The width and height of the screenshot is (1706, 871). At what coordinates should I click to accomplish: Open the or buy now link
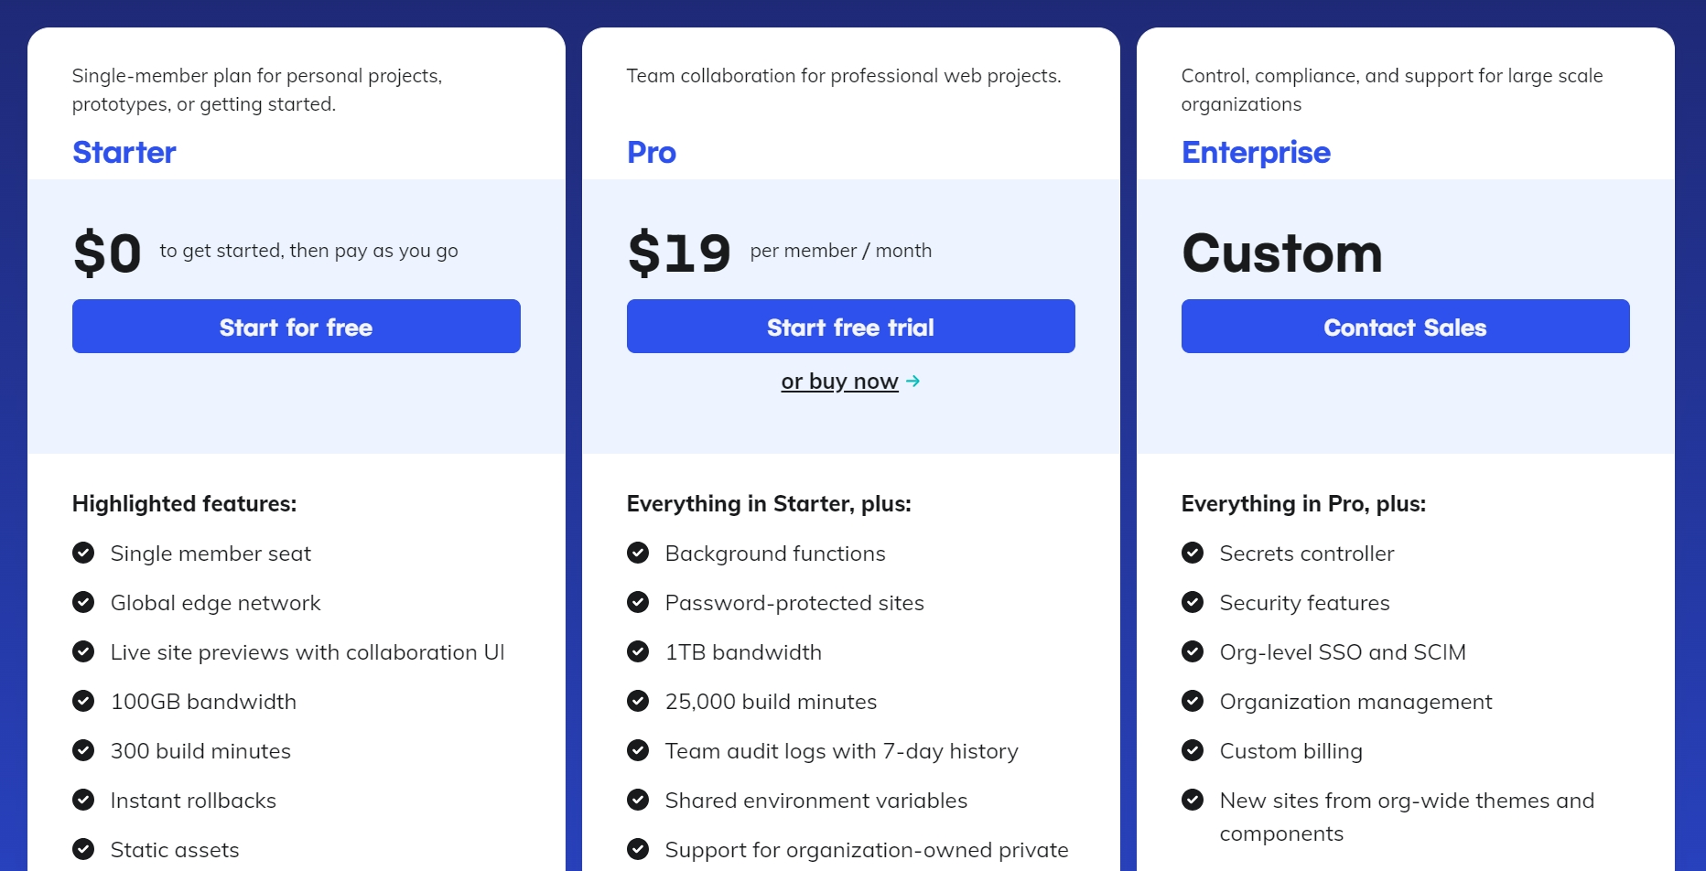[839, 382]
